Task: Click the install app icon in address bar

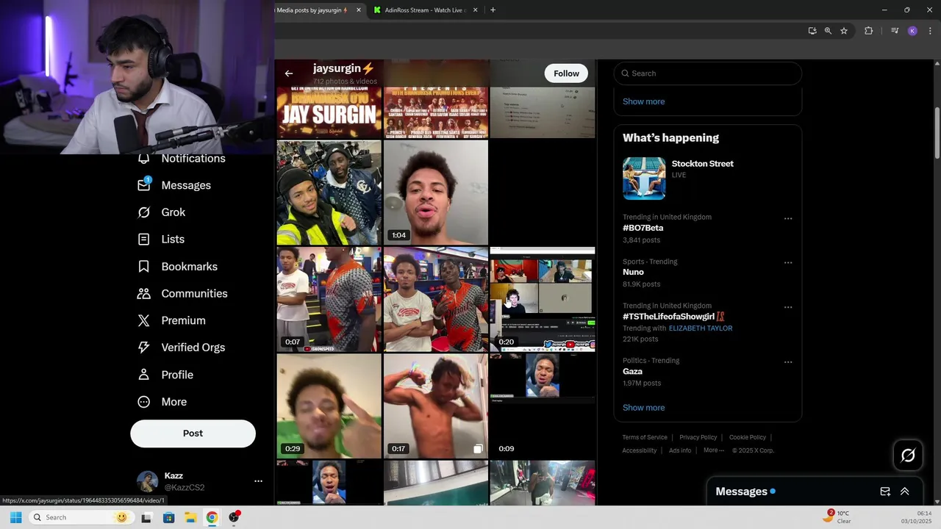Action: (812, 31)
